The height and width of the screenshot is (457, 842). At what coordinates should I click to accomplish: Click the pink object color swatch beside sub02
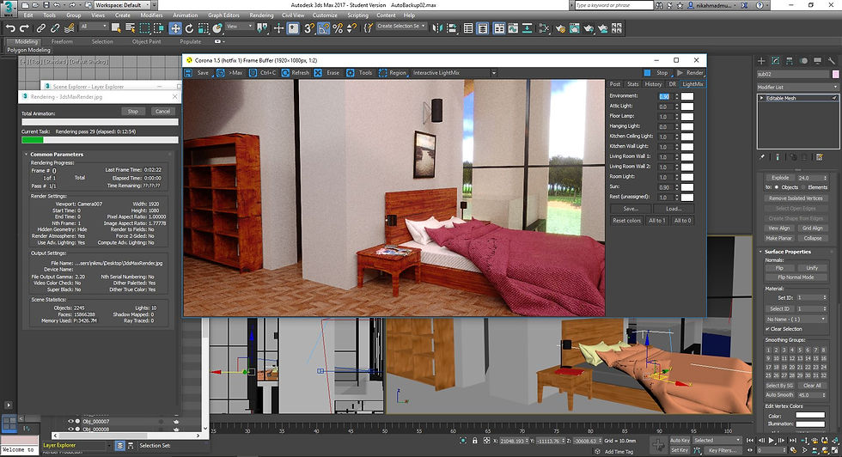point(835,74)
